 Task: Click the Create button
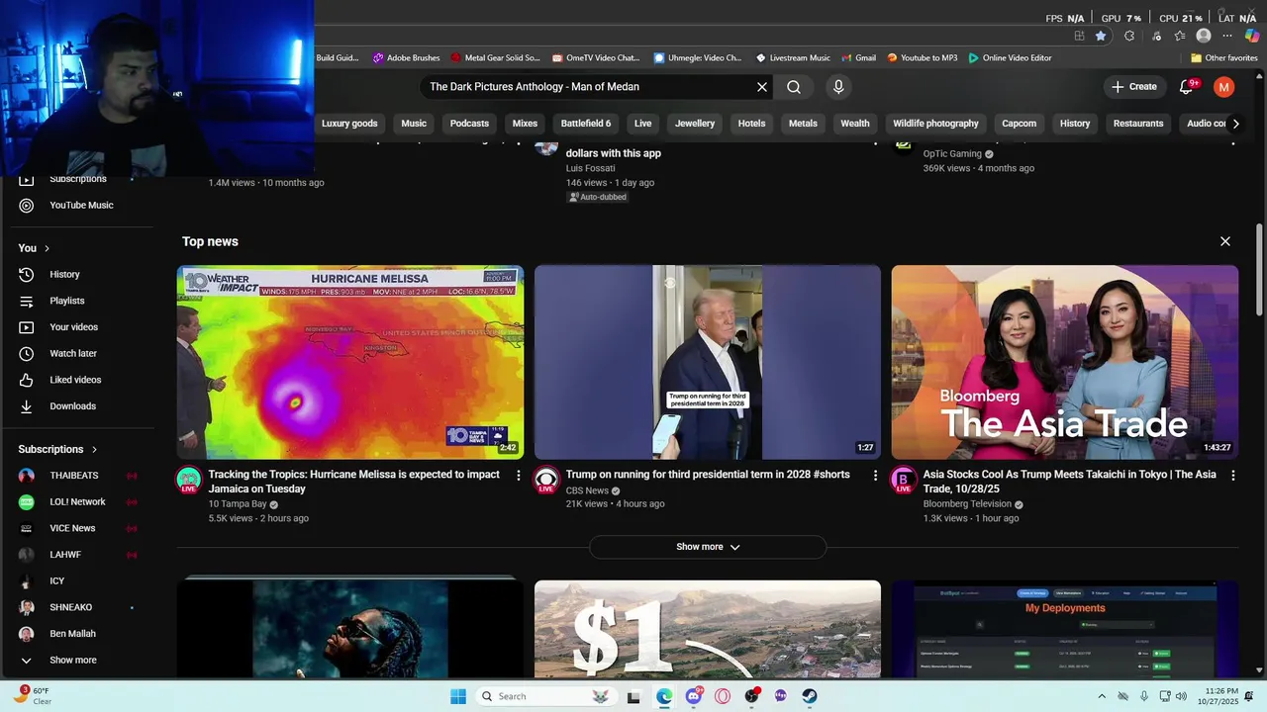point(1134,87)
